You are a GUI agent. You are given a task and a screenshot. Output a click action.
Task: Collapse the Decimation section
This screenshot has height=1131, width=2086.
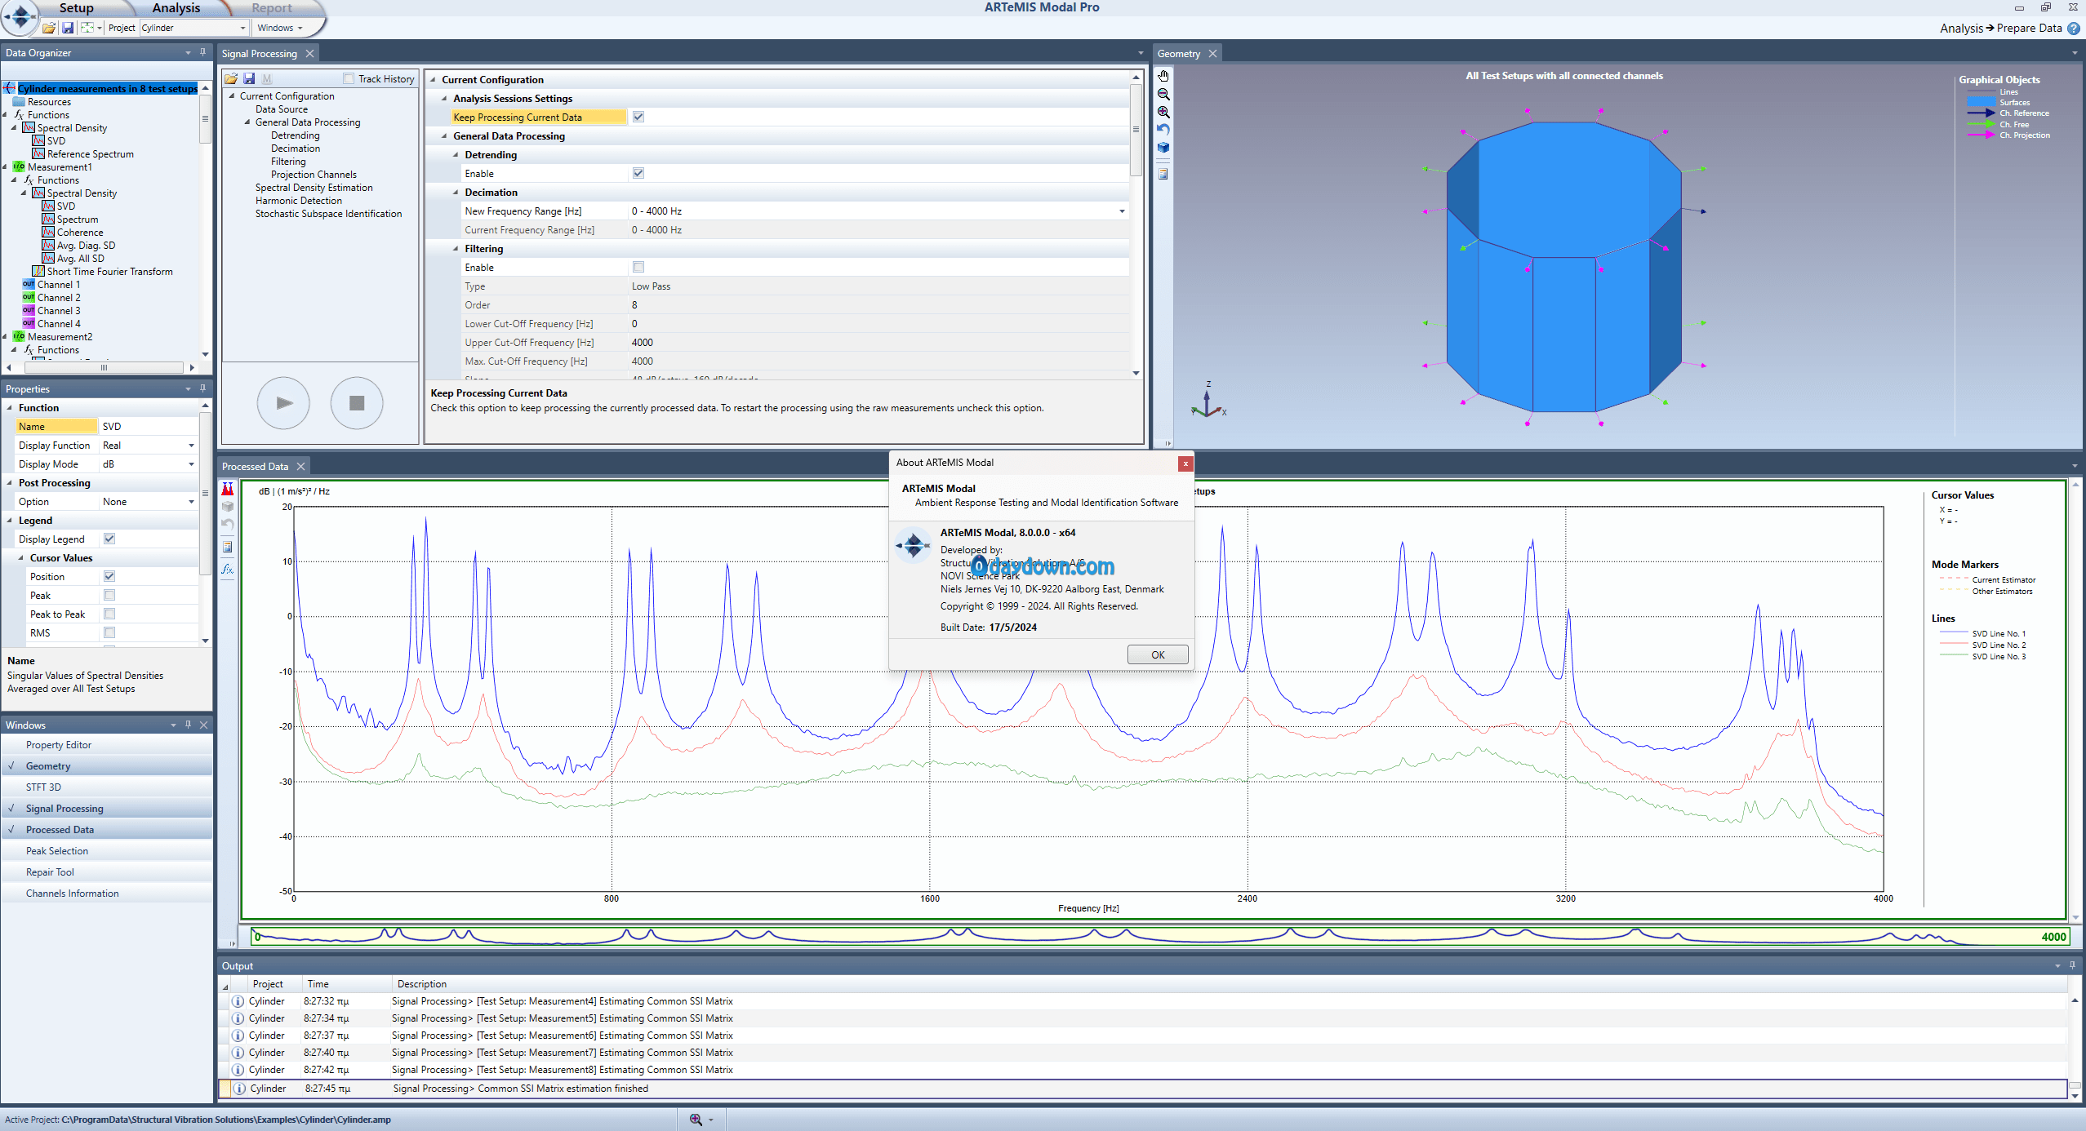click(456, 193)
